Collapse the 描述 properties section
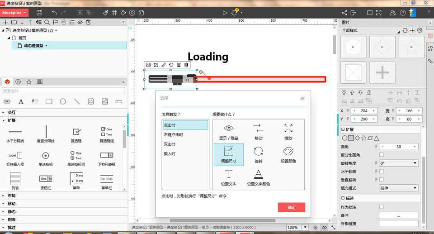 click(343, 198)
